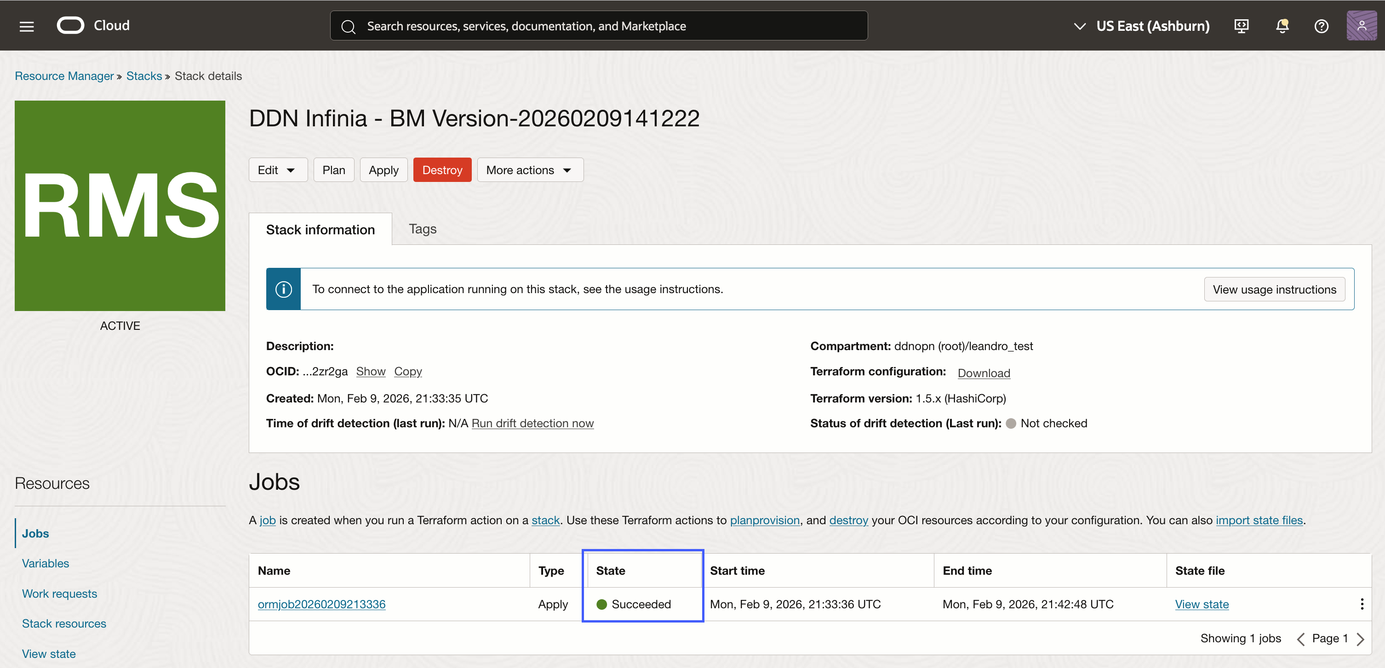Expand the Edit dropdown button

pos(277,170)
